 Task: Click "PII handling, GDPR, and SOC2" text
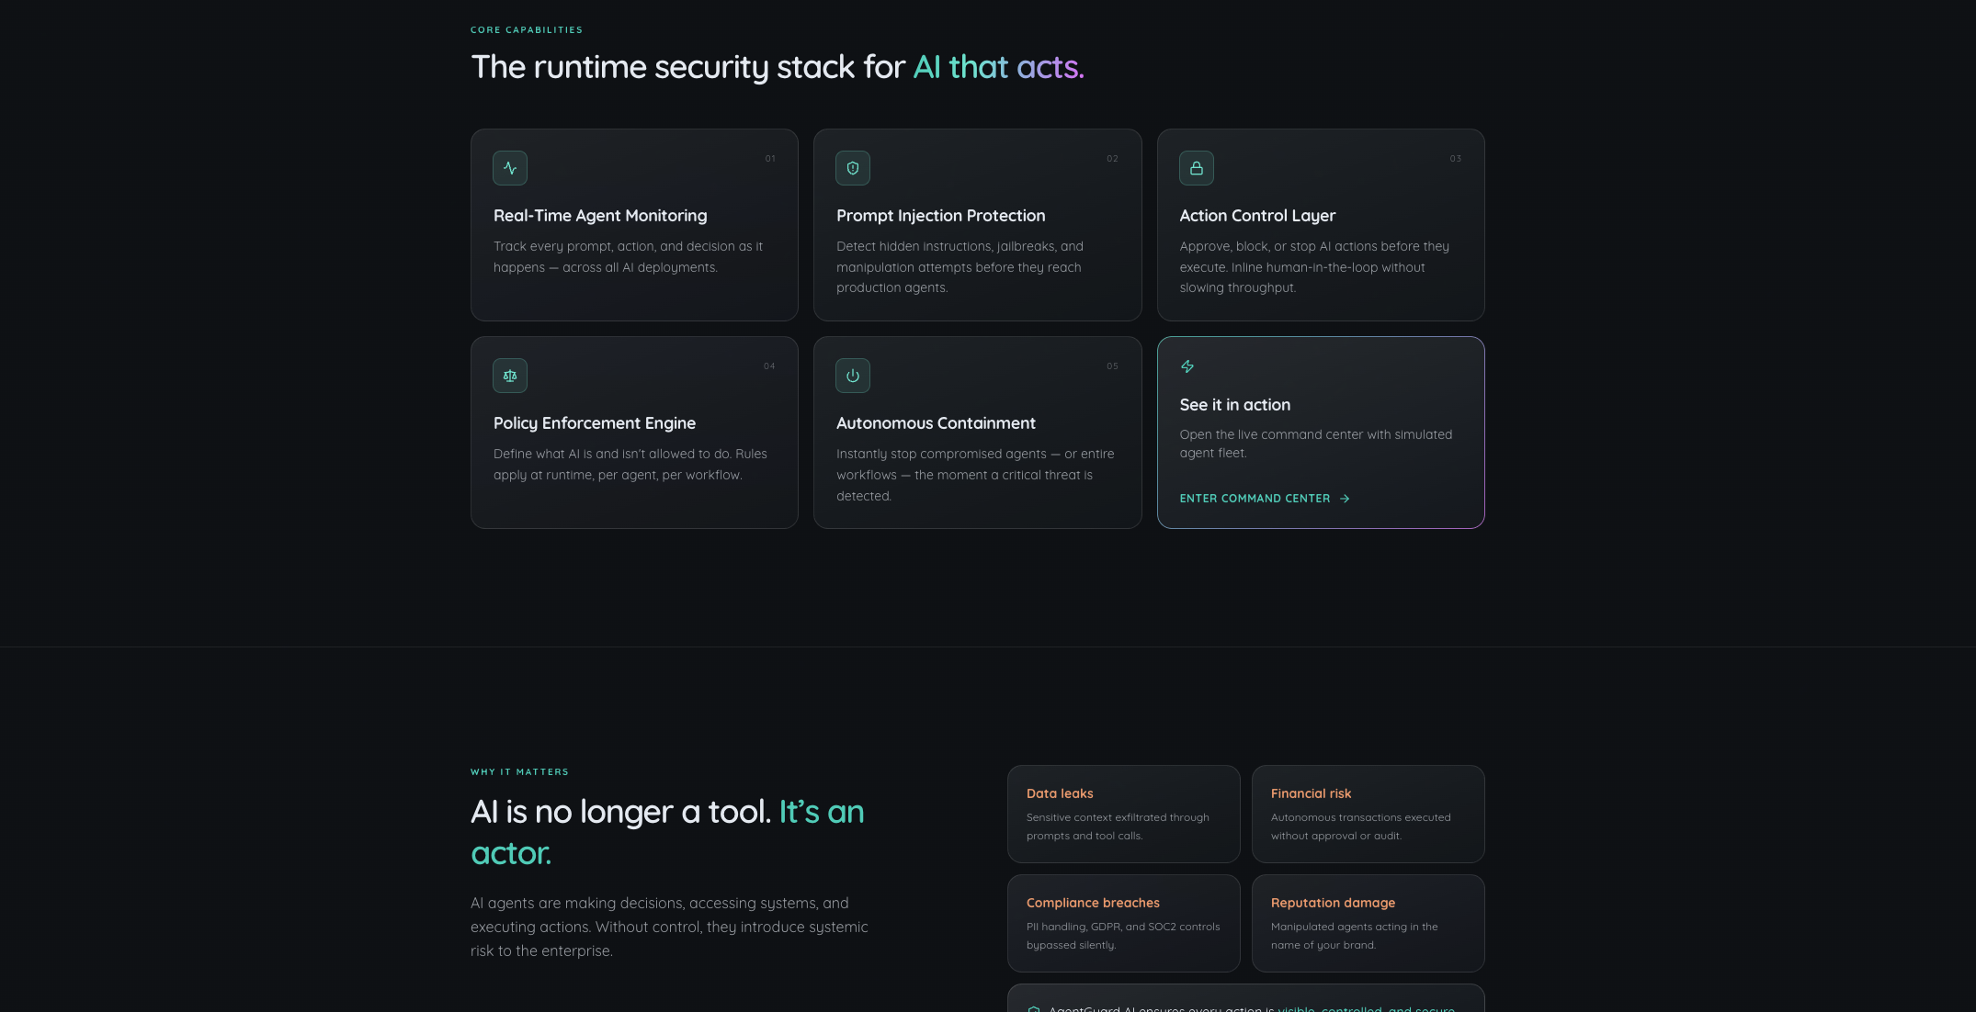point(1123,936)
